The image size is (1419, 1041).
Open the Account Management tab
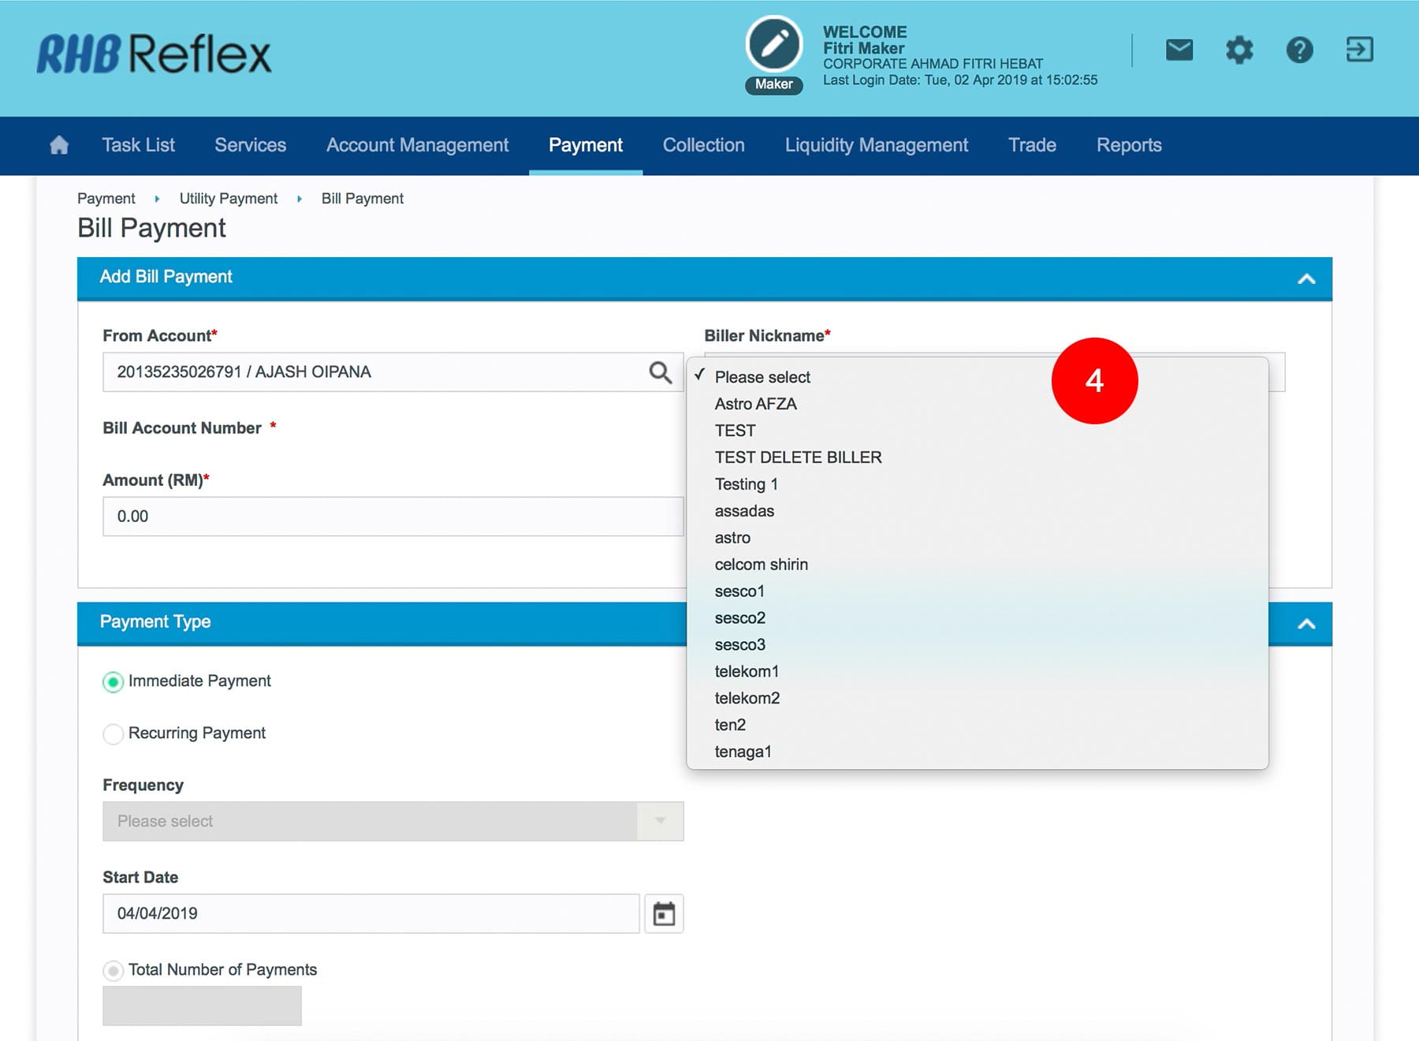[417, 145]
